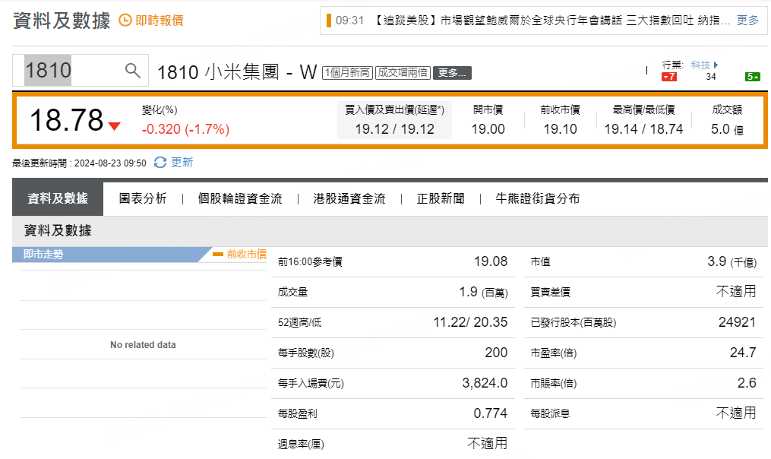Click the 已發行股本 value 24921
Viewport: 771px width, 459px height.
coord(737,323)
